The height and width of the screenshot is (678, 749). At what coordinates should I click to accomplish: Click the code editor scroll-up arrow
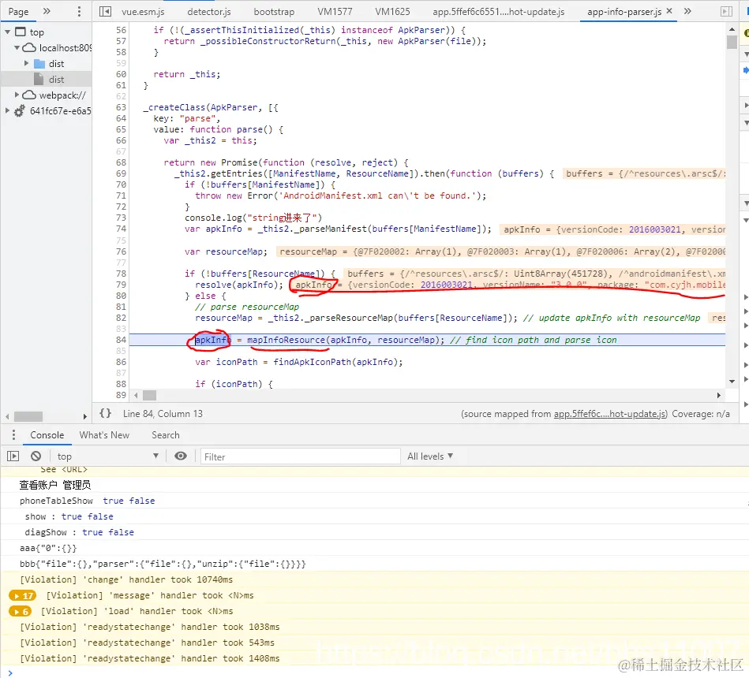[x=732, y=30]
